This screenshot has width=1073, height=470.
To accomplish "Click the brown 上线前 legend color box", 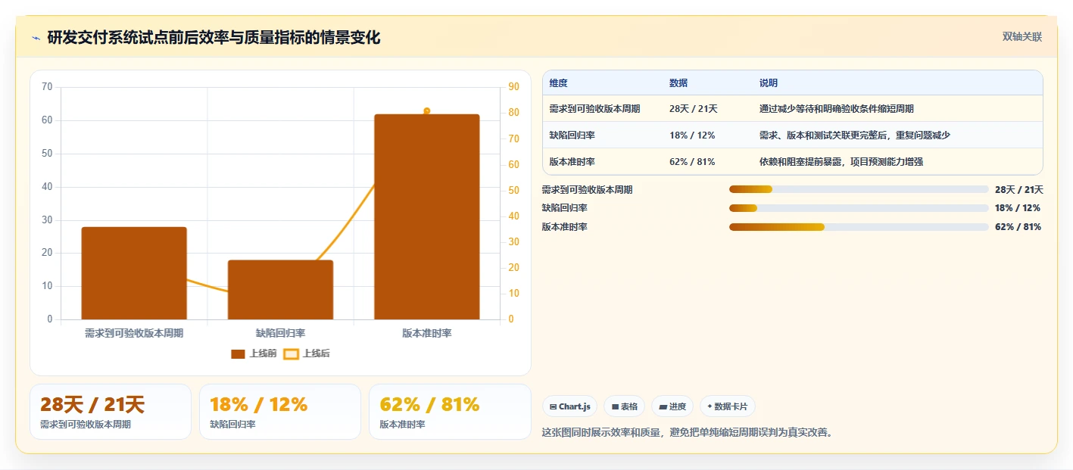I will 238,353.
